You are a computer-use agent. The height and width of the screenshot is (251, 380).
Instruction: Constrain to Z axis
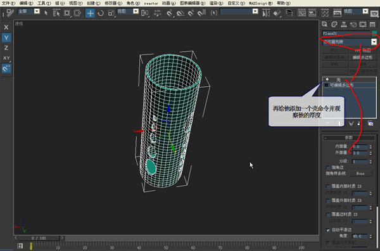coord(6,48)
